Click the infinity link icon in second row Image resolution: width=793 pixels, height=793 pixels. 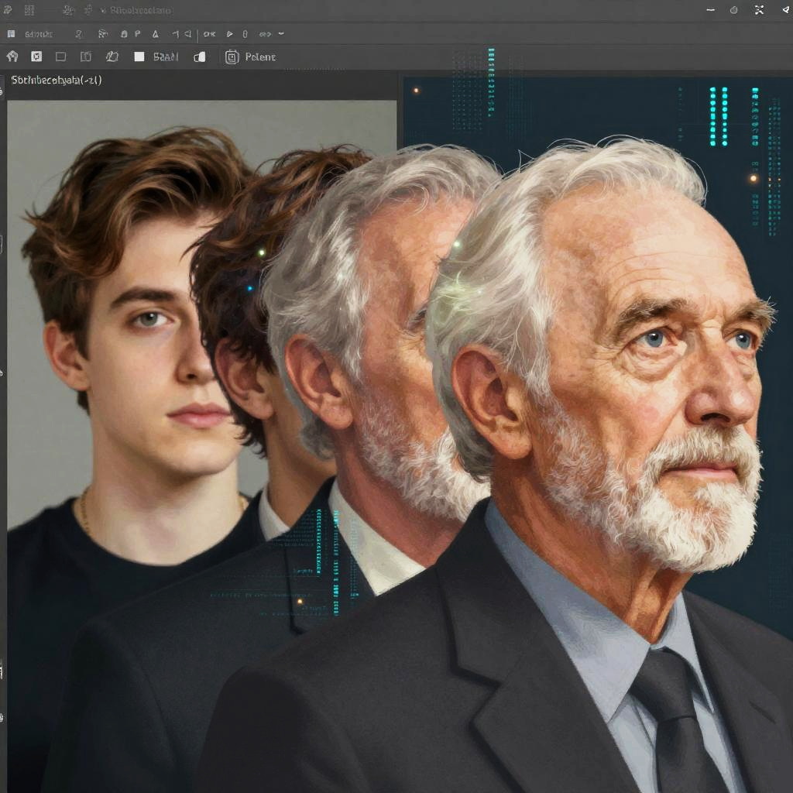tap(265, 34)
